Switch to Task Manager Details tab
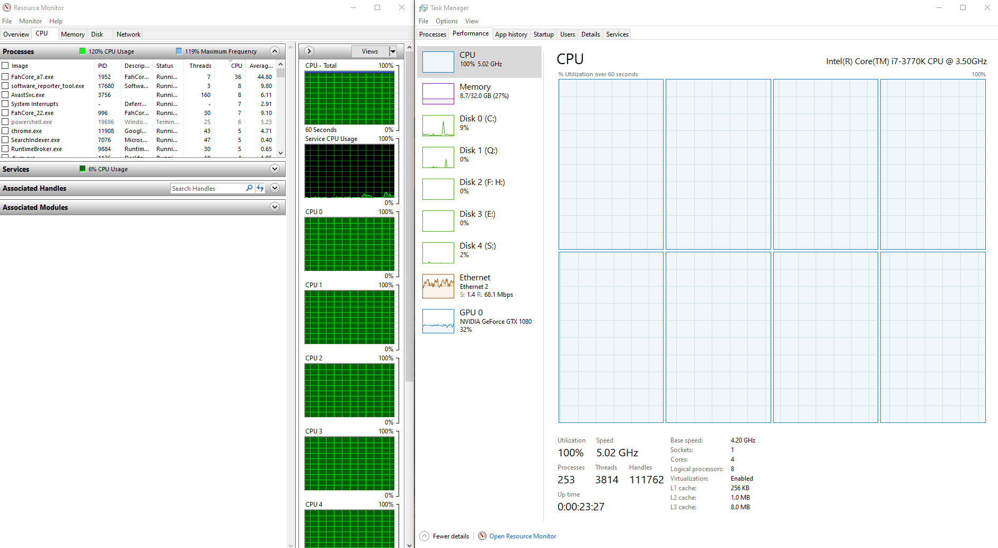Screen dimensions: 998x548 pyautogui.click(x=590, y=34)
